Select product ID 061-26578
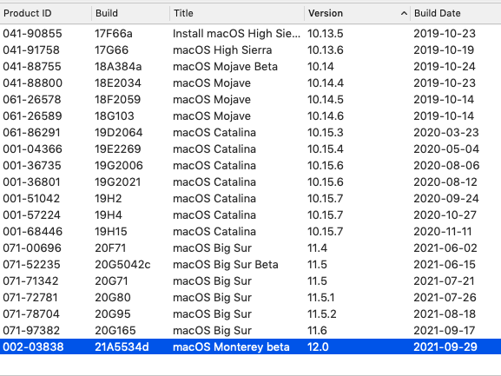The image size is (501, 376). (x=32, y=100)
